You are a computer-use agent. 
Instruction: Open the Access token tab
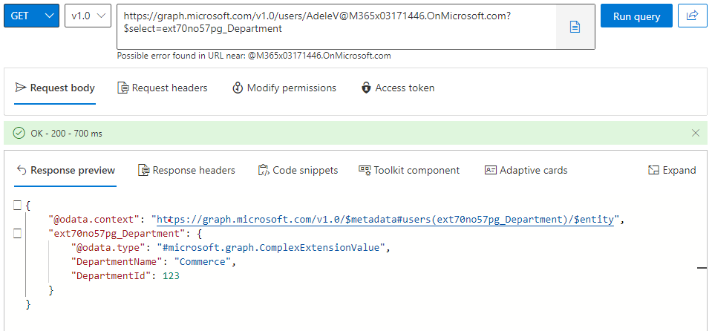(x=398, y=88)
